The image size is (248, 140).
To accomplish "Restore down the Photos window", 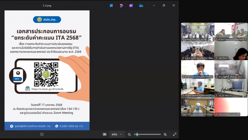I will [x=164, y=5].
